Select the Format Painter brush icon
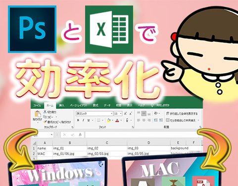 click(45, 122)
